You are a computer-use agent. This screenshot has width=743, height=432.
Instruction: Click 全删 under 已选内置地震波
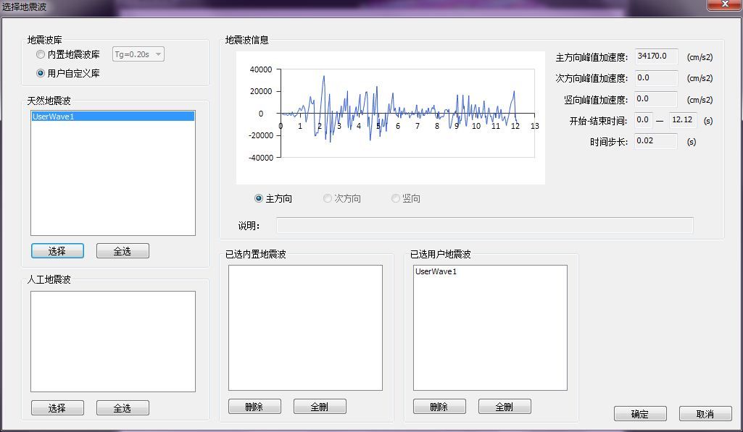pyautogui.click(x=320, y=407)
